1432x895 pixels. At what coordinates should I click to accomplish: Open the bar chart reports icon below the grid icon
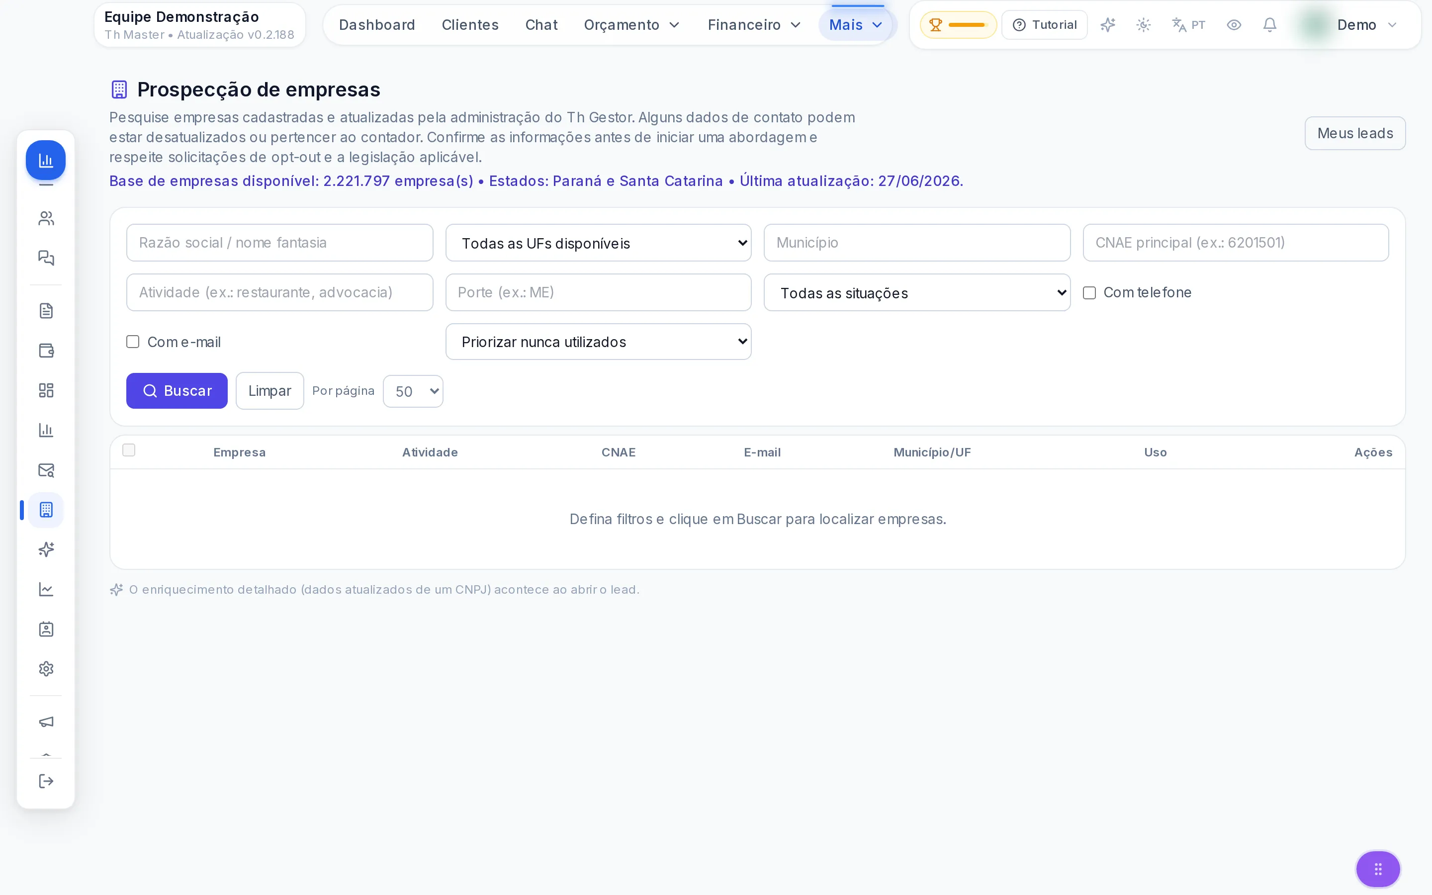(46, 430)
